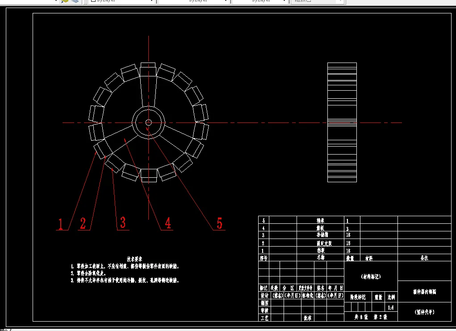
Task: Click the 设计 cell in title block
Action: click(x=264, y=296)
